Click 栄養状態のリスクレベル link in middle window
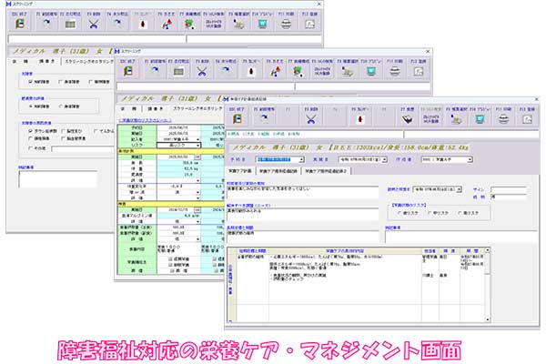 point(145,120)
